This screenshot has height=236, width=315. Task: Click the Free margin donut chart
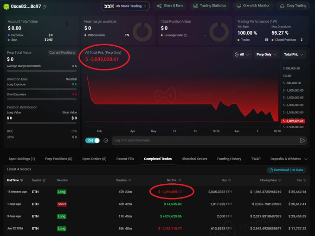click(142, 32)
